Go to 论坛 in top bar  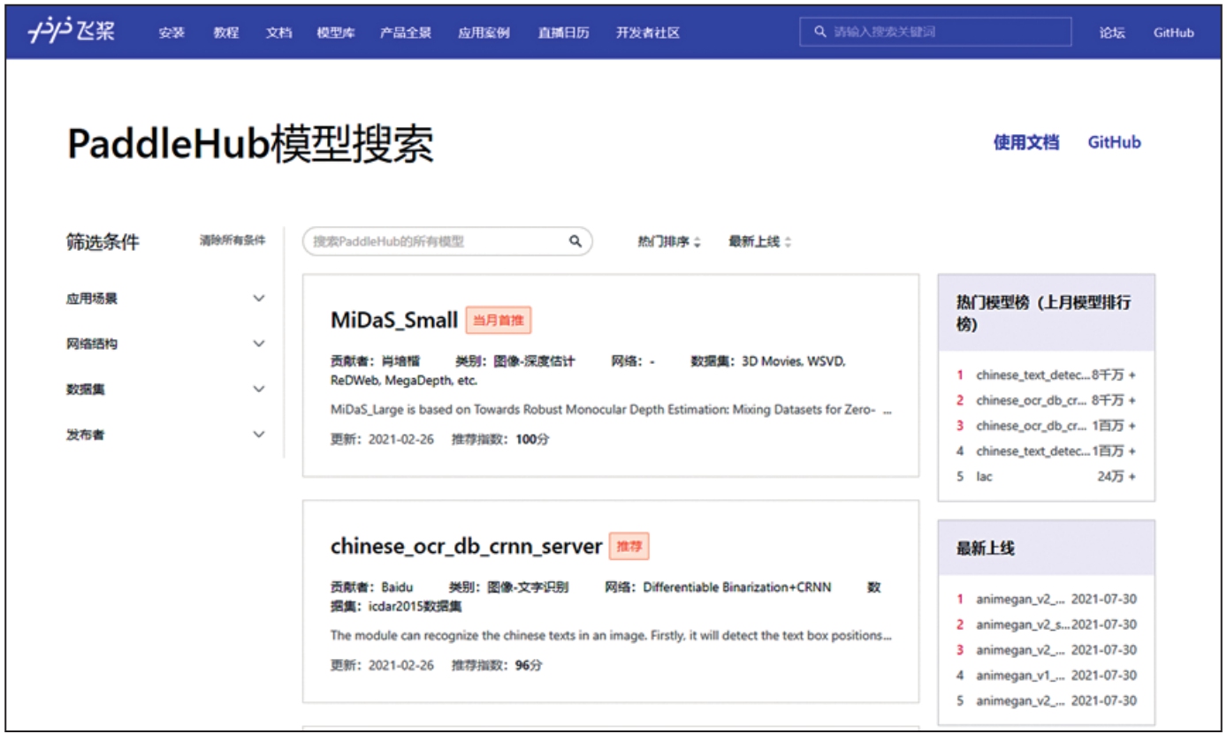tap(1112, 33)
